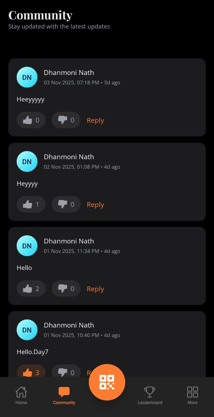Tap the DN avatar on 02 Nov post
This screenshot has width=214, height=417.
(x=27, y=162)
